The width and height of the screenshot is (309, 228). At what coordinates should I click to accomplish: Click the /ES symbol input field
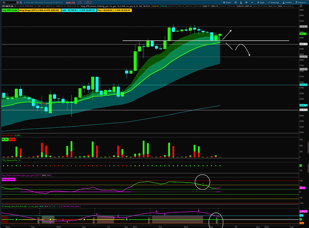click(9, 2)
